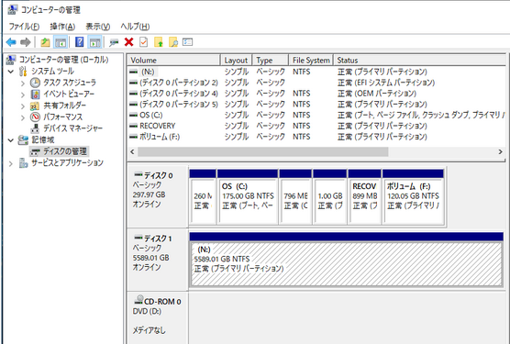510x344 pixels.
Task: Click the blue Back arrow in toolbar
Action: pos(11,42)
